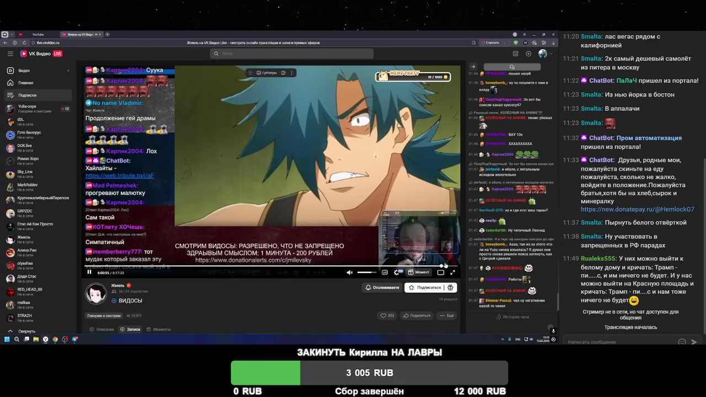Switch to the Записи tab
706x397 pixels.
pyautogui.click(x=130, y=329)
